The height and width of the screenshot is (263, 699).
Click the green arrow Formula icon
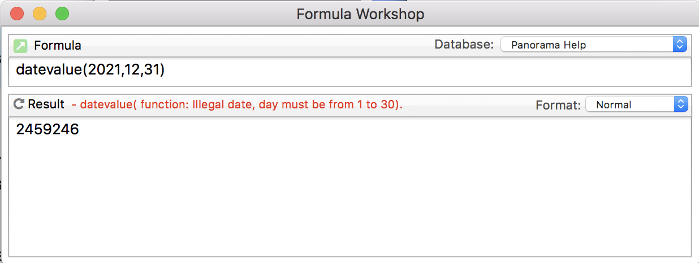(x=20, y=45)
